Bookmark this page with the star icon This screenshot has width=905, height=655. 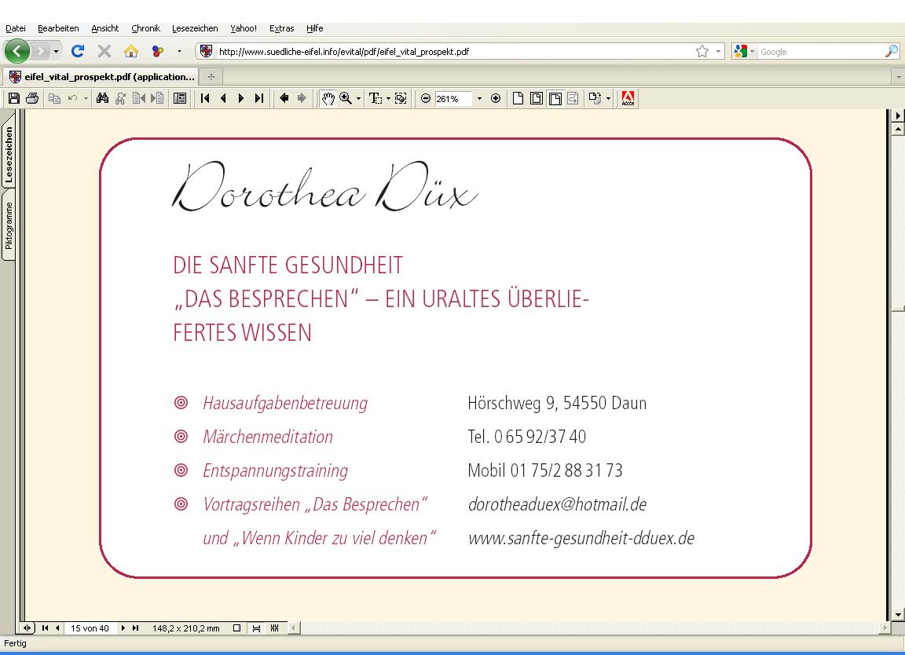(702, 52)
